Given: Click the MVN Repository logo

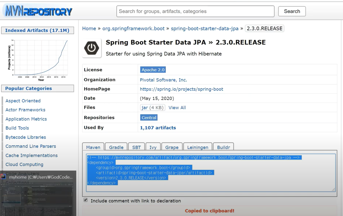Looking at the screenshot, I should point(39,11).
